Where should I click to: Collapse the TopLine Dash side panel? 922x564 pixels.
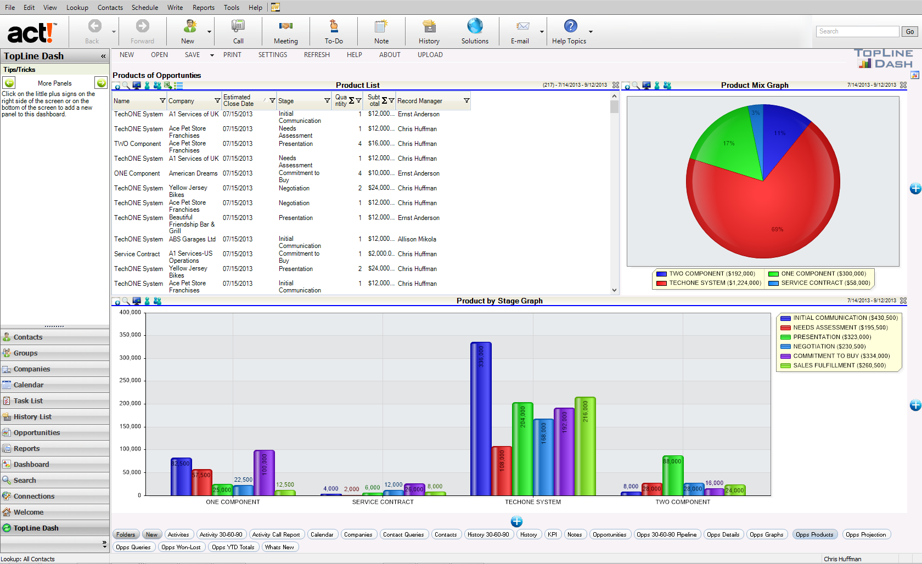[103, 57]
